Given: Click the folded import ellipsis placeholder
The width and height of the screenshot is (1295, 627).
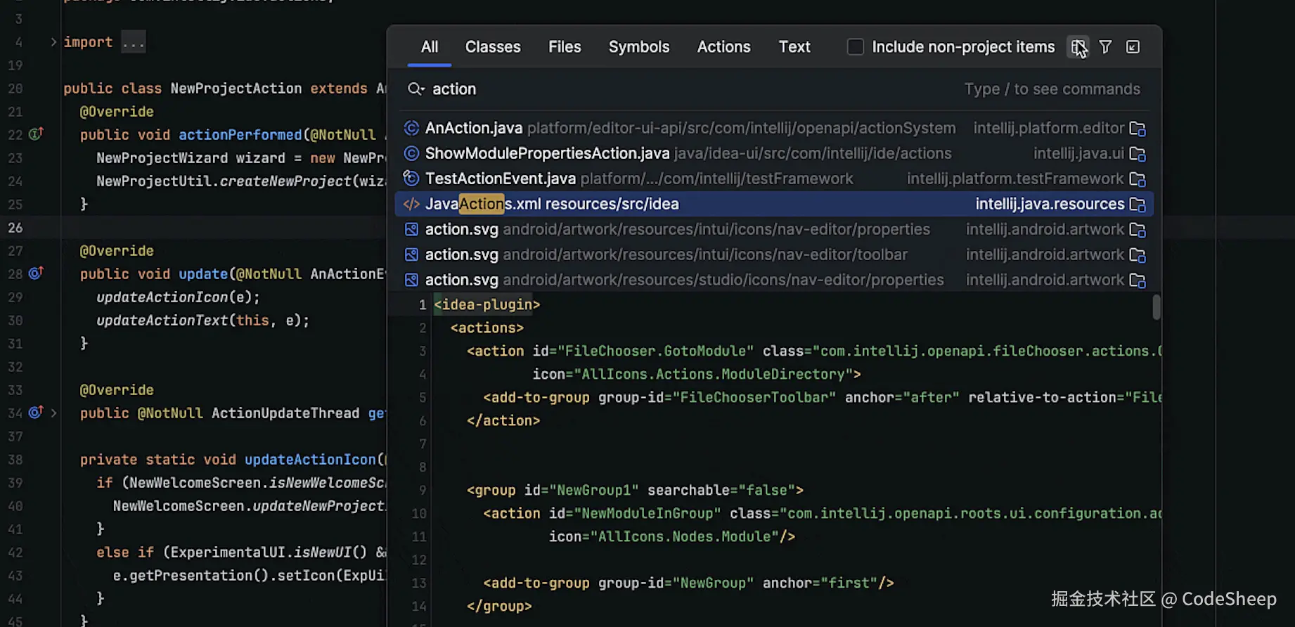Looking at the screenshot, I should [x=133, y=42].
